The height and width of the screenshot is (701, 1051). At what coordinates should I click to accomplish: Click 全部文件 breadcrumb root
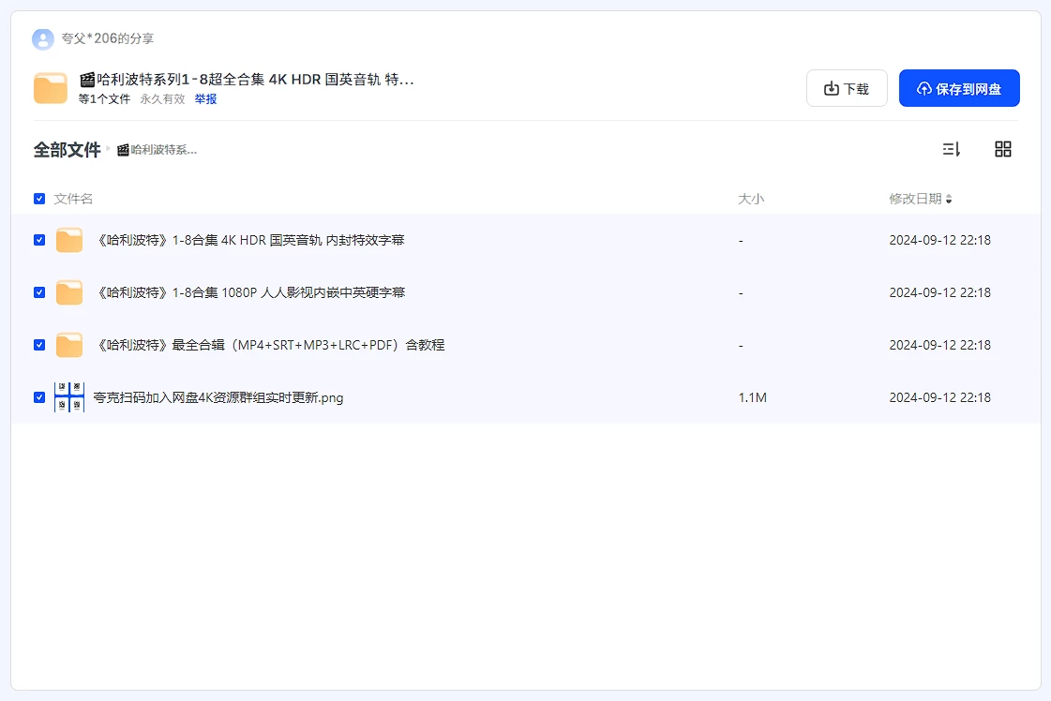[67, 150]
